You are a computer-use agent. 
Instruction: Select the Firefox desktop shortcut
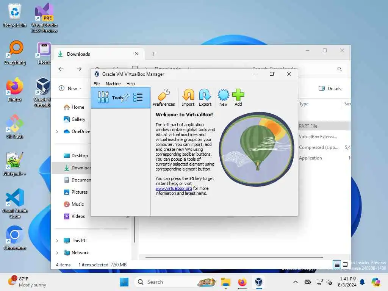click(x=15, y=90)
